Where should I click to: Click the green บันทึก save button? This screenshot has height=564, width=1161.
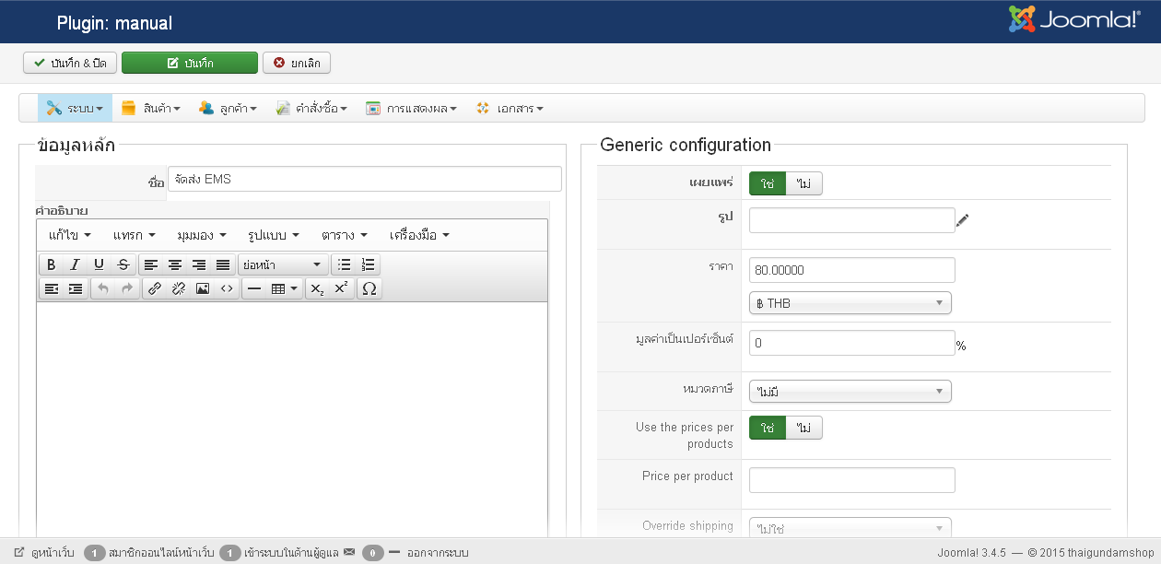pyautogui.click(x=190, y=63)
